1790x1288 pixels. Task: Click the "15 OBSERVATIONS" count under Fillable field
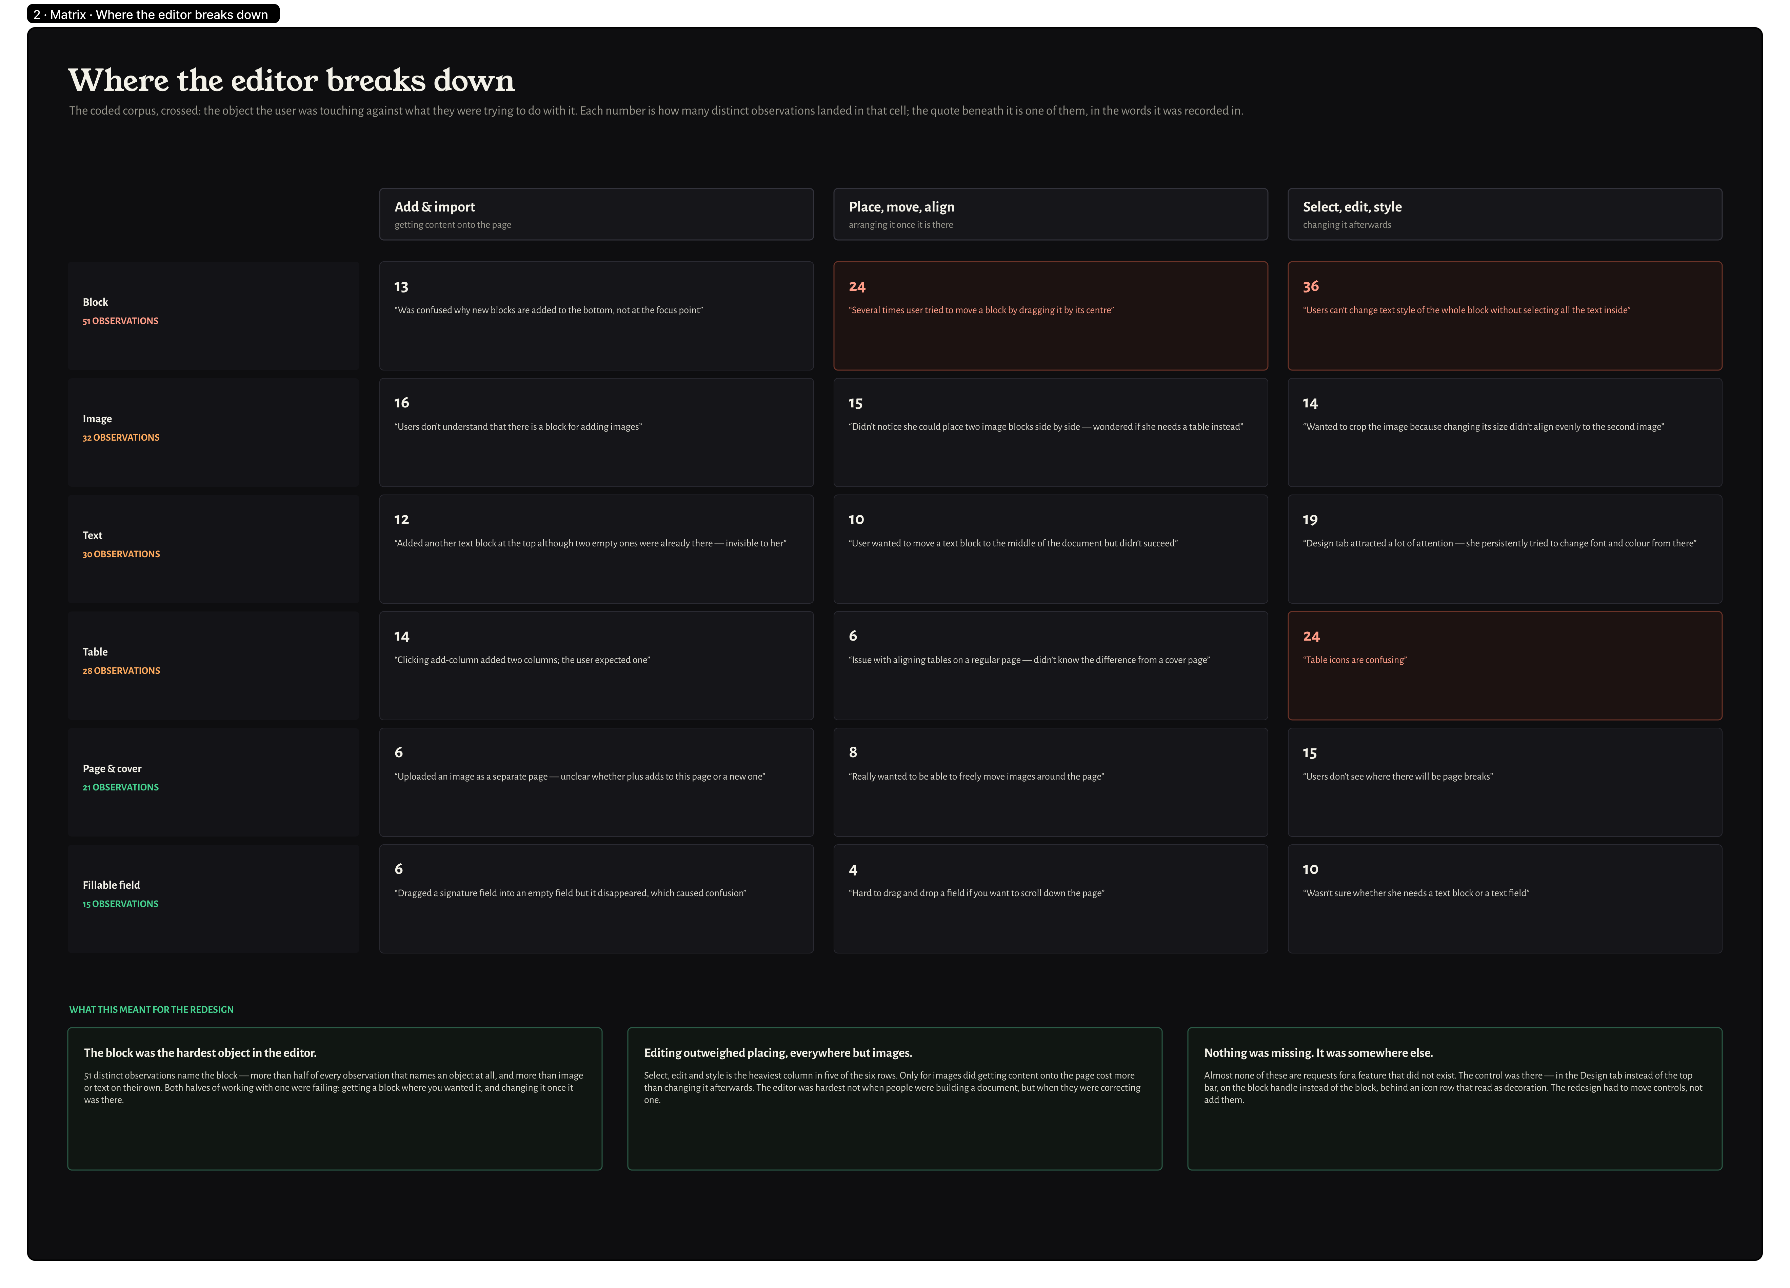click(121, 904)
